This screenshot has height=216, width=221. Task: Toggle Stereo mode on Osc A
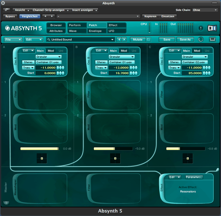tap(28, 62)
